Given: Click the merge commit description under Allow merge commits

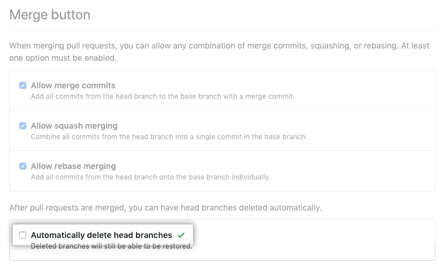Looking at the screenshot, I should [162, 96].
